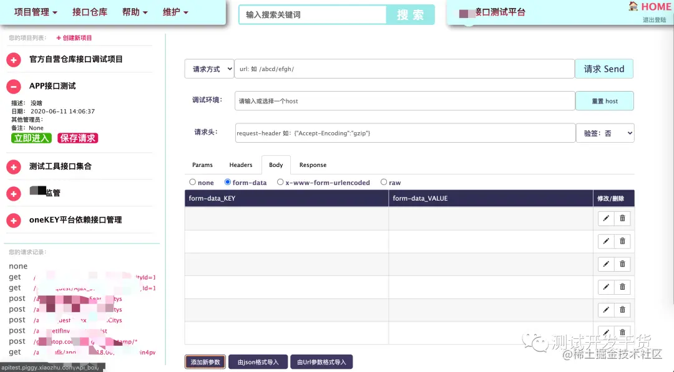Click the 请求 Send button
This screenshot has height=372, width=674.
604,69
